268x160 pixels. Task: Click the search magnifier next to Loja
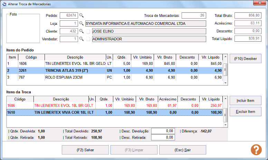click(82, 23)
